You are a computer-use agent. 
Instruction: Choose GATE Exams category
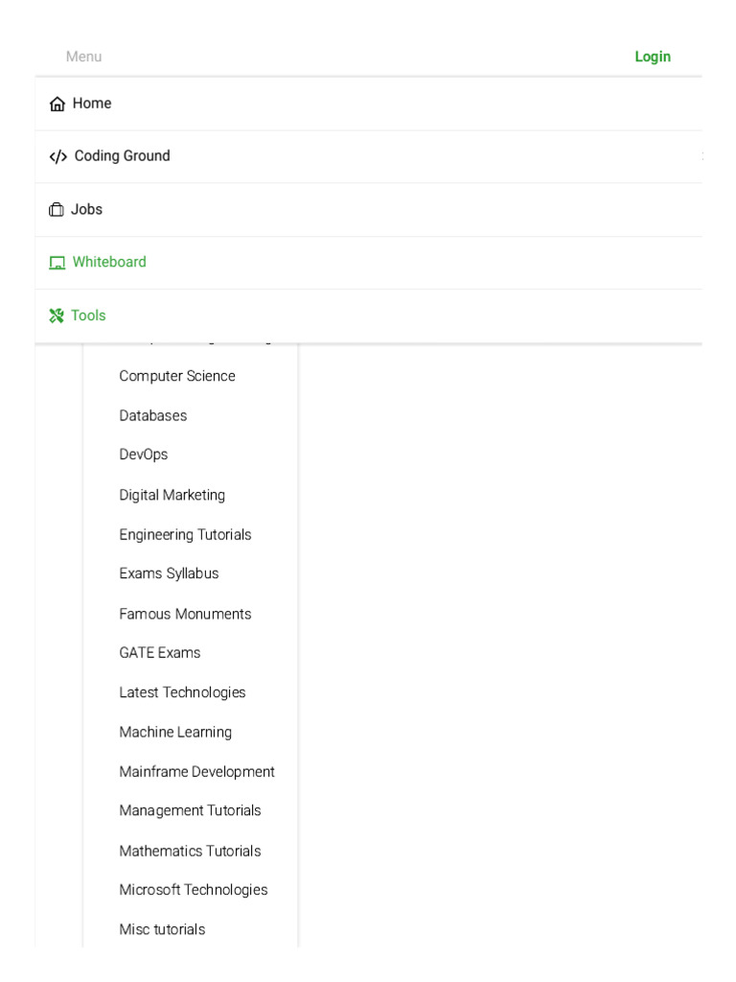click(159, 652)
